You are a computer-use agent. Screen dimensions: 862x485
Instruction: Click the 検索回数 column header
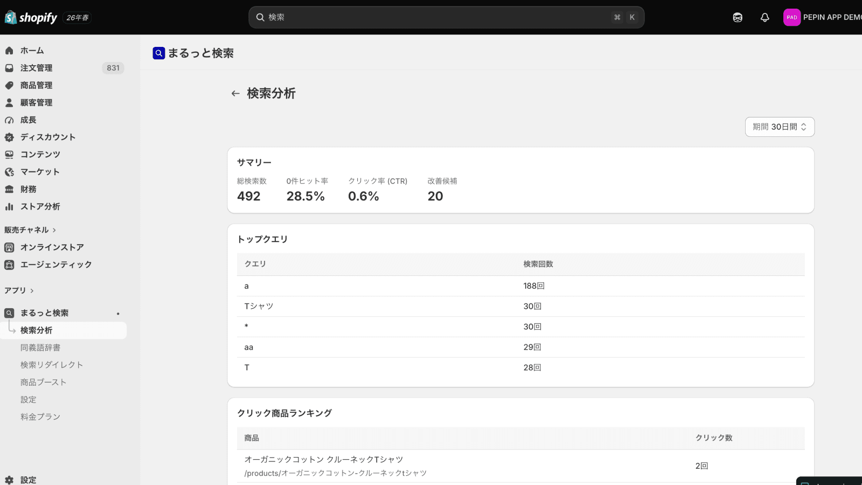click(x=538, y=264)
